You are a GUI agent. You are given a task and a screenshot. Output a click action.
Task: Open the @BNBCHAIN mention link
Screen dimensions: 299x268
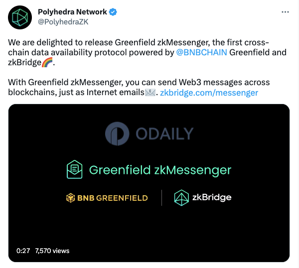(201, 52)
